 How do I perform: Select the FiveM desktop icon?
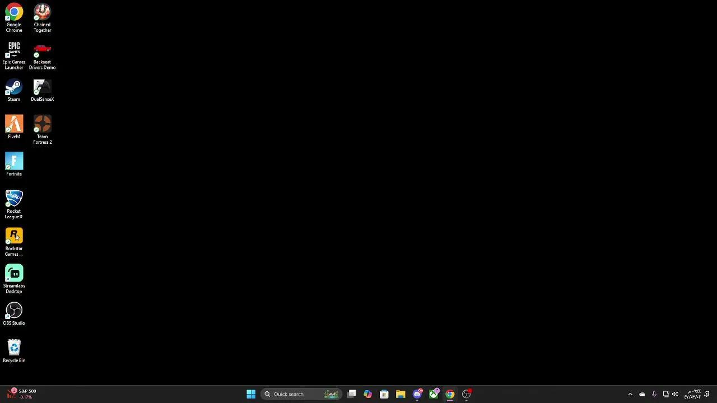[x=14, y=127]
